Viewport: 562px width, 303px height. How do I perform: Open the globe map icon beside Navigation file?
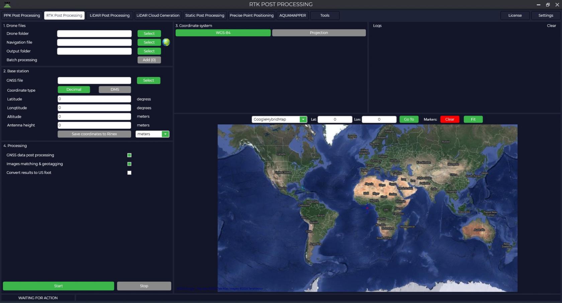coord(166,42)
